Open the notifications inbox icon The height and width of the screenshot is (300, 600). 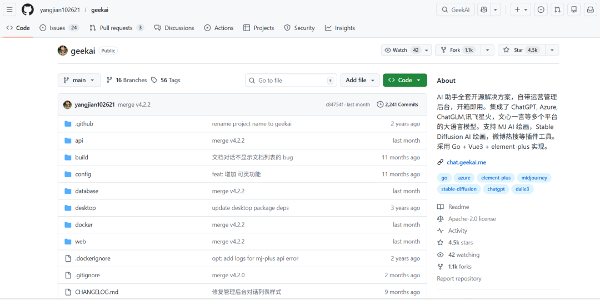click(x=590, y=10)
